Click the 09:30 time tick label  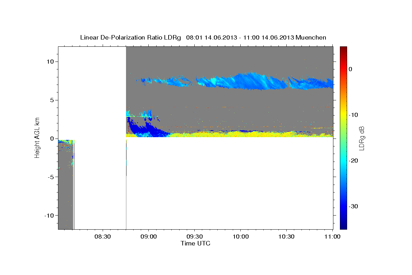click(x=195, y=237)
